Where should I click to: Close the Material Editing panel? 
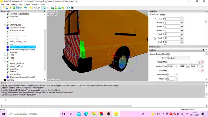pyautogui.click(x=206, y=47)
